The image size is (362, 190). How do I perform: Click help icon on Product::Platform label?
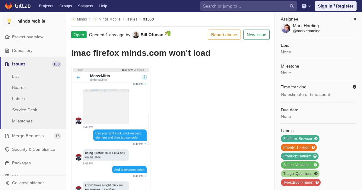pyautogui.click(x=315, y=156)
